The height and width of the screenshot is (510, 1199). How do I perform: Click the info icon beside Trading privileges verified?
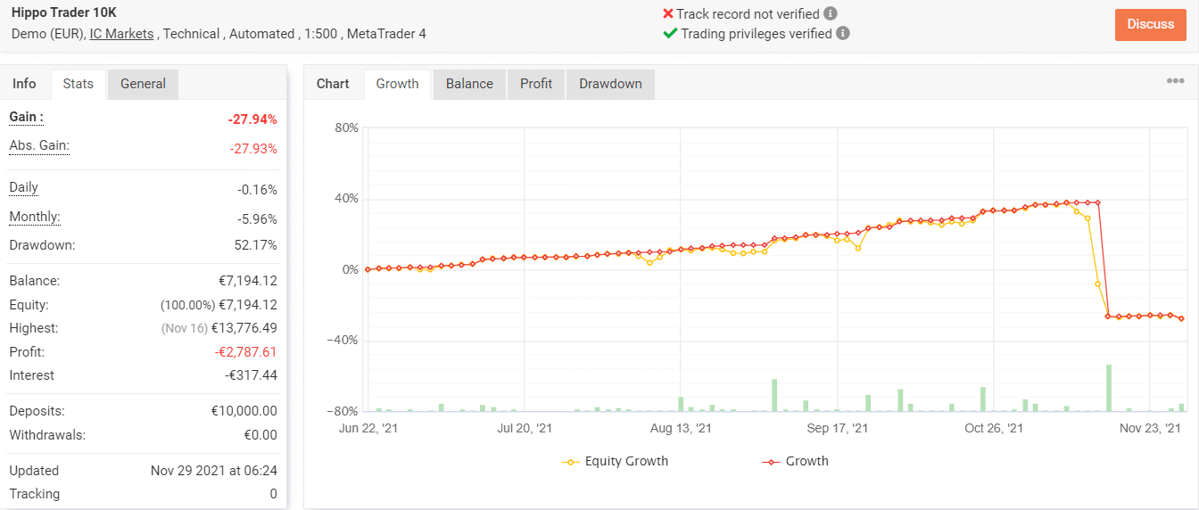(x=843, y=33)
